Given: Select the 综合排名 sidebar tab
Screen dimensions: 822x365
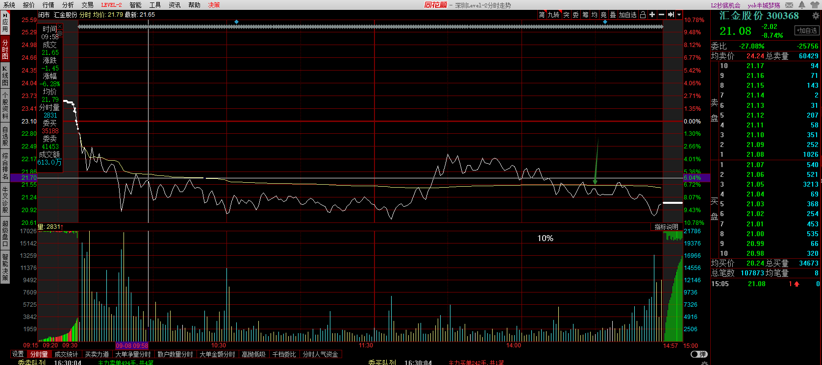Looking at the screenshot, I should [x=5, y=166].
